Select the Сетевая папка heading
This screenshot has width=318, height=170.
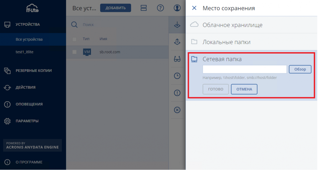(x=222, y=59)
